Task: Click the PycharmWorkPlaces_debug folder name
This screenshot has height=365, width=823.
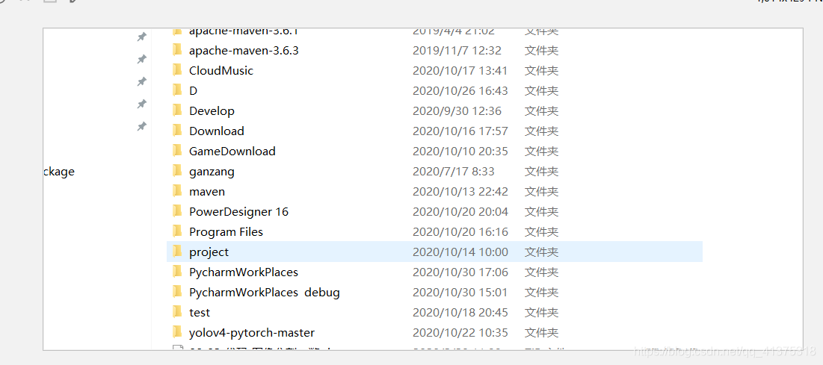Action: pyautogui.click(x=265, y=292)
